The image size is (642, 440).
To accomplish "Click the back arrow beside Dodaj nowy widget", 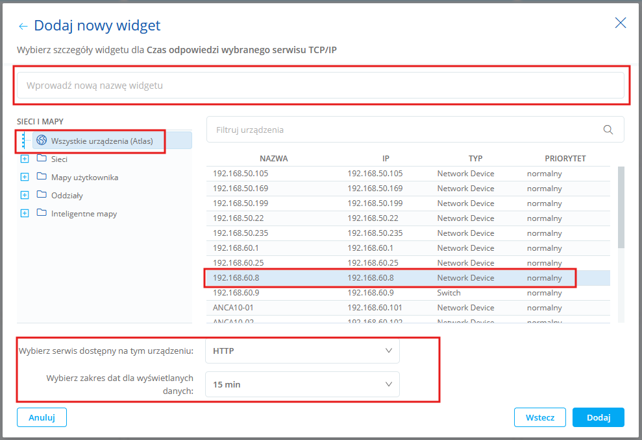I will [x=23, y=26].
